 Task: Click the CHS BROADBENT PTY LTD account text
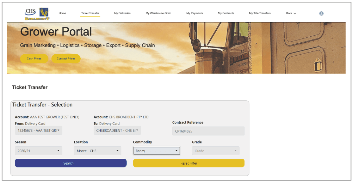point(129,117)
